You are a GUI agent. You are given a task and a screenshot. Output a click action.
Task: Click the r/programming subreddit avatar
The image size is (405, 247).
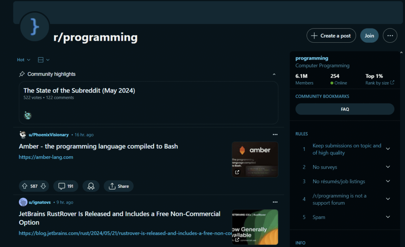point(34,26)
